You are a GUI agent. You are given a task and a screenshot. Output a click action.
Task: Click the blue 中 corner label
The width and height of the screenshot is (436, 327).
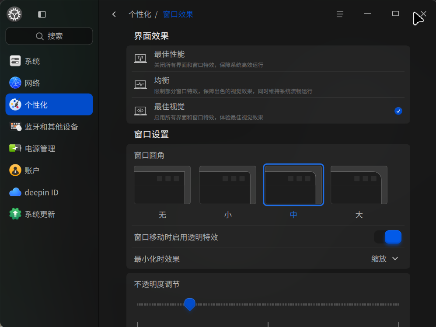tap(293, 215)
